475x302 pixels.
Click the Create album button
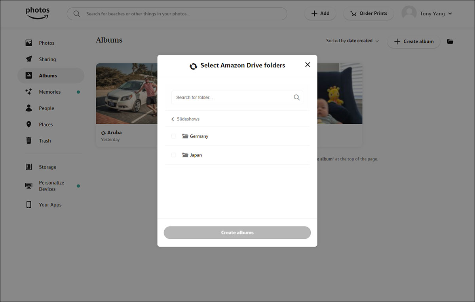click(x=414, y=42)
